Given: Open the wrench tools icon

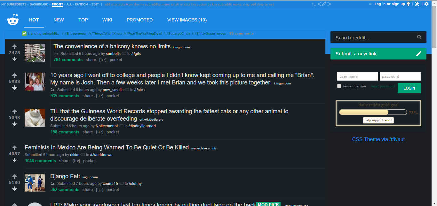Looking at the screenshot, I should pyautogui.click(x=417, y=4).
